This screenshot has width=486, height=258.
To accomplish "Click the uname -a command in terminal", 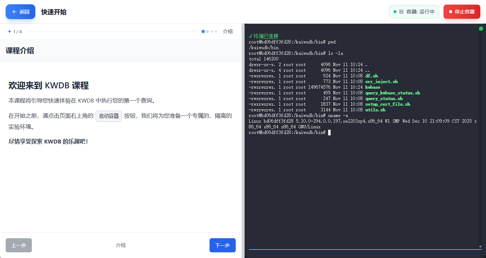I will [x=338, y=116].
